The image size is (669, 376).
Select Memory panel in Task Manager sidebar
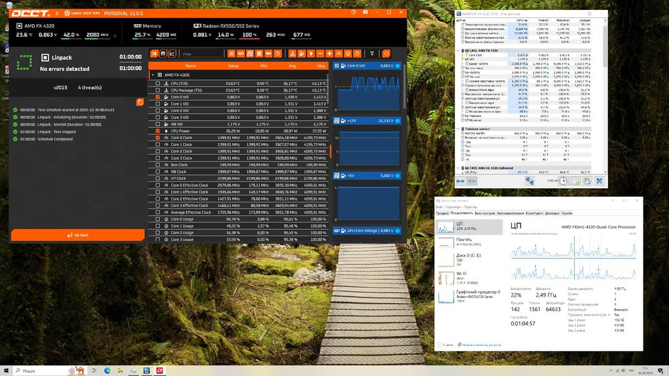468,242
